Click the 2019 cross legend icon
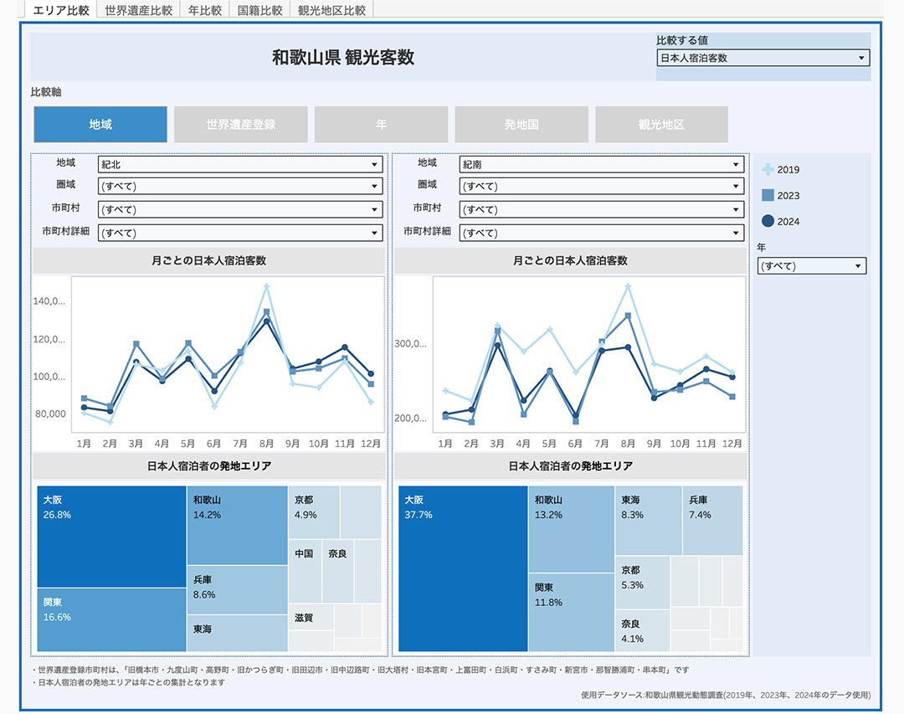Screen dimensions: 904x714 pos(768,169)
